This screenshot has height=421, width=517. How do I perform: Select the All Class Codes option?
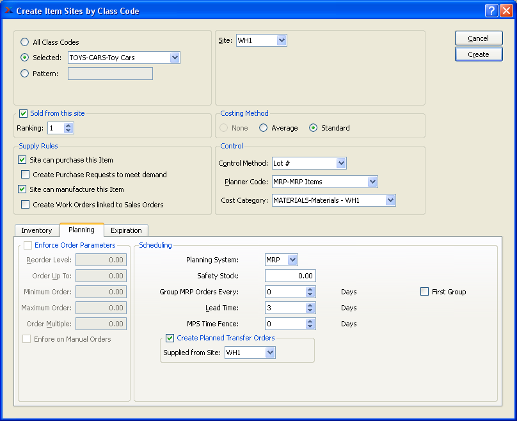[25, 42]
